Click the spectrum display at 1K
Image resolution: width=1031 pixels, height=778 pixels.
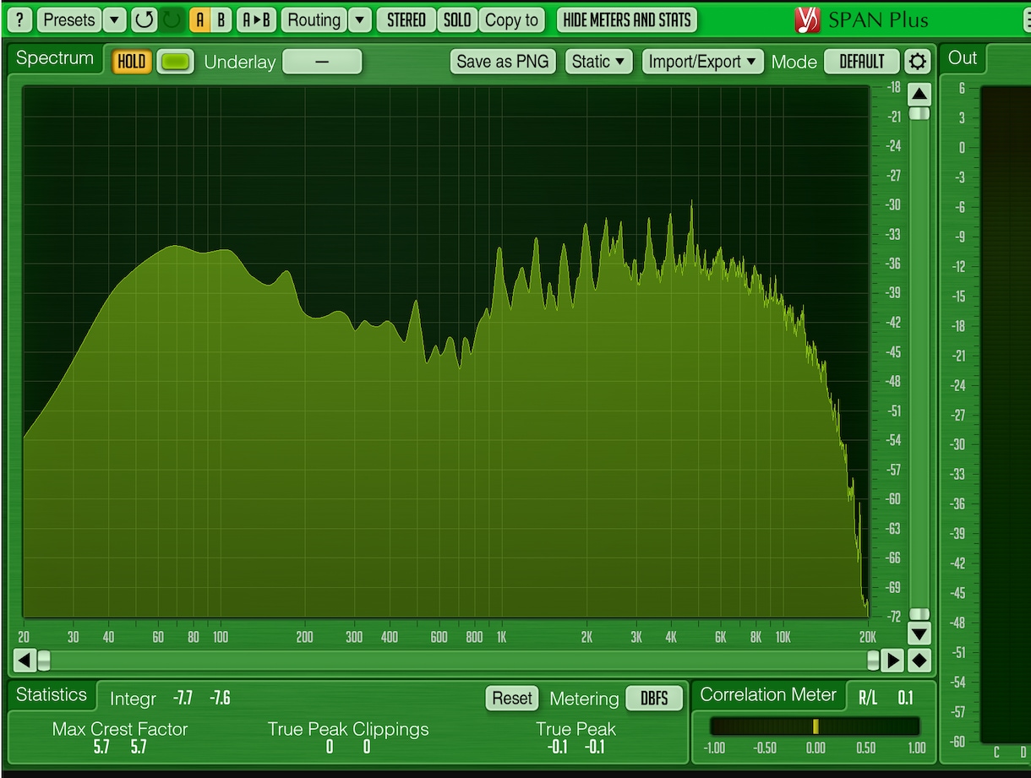[x=501, y=351]
